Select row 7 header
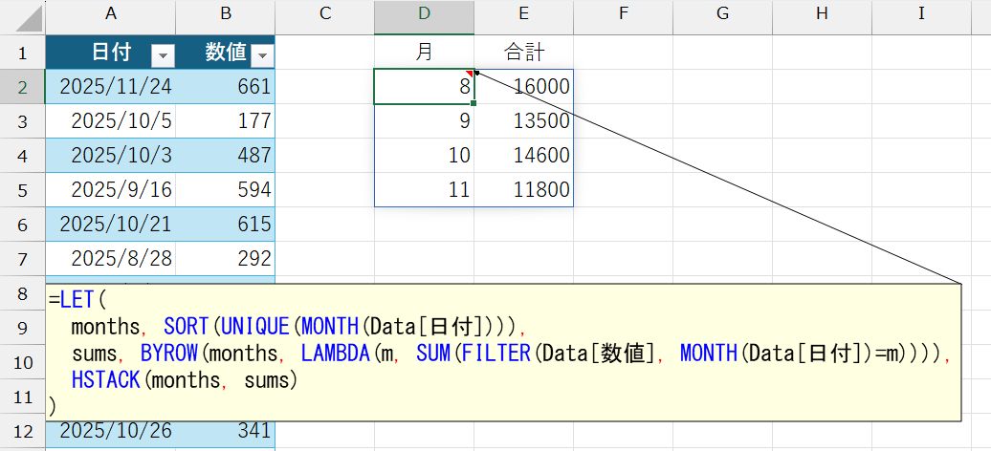Viewport: 991px width, 451px height. click(23, 258)
